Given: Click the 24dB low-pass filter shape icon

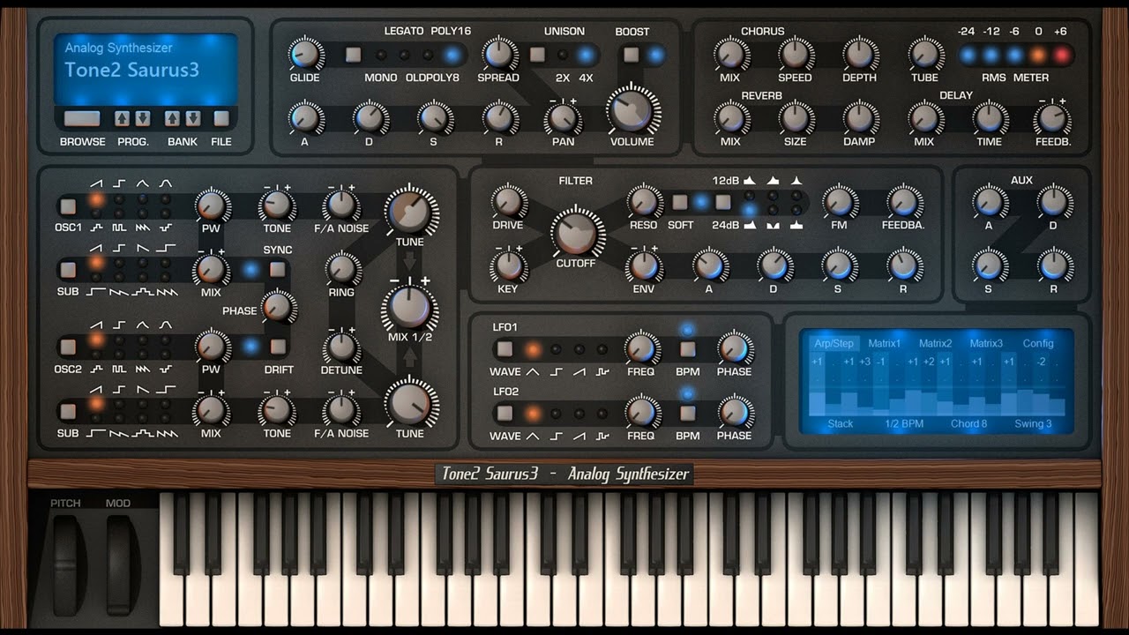Looking at the screenshot, I should tap(751, 225).
